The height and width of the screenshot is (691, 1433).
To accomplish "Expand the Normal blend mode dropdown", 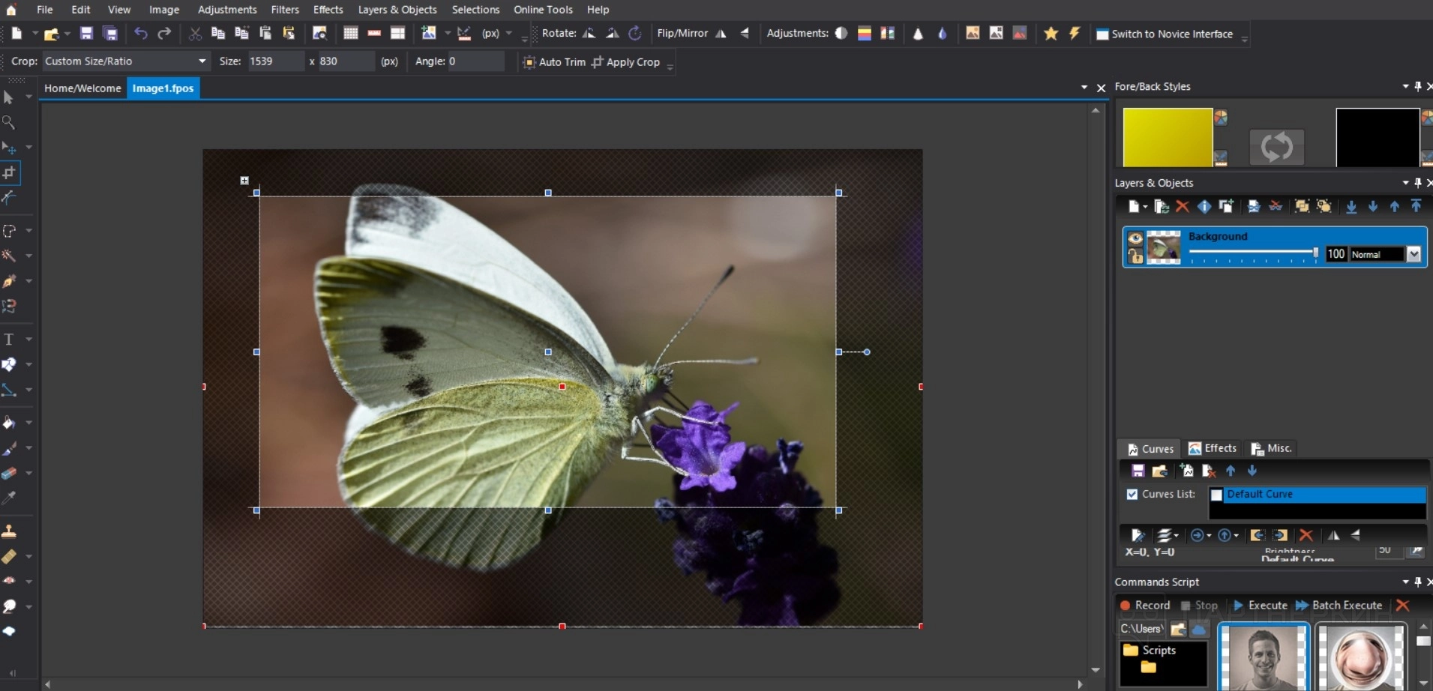I will [1414, 254].
